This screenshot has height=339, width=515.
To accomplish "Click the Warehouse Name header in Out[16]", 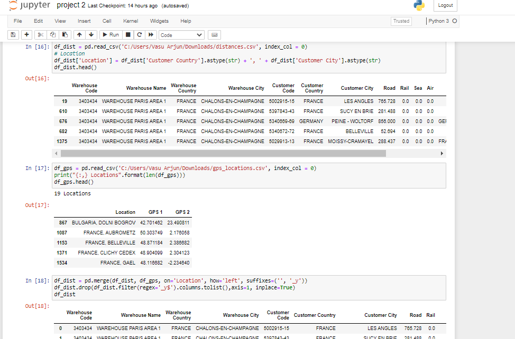I will coord(146,88).
